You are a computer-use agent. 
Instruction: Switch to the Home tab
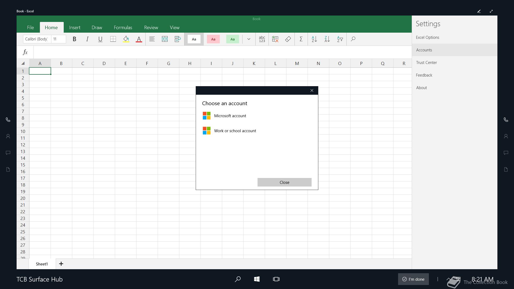coord(51,28)
